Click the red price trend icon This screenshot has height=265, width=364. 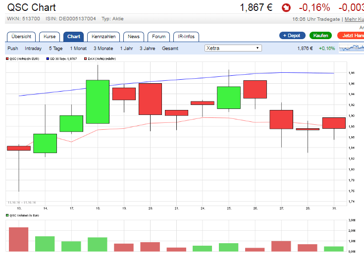click(x=286, y=7)
